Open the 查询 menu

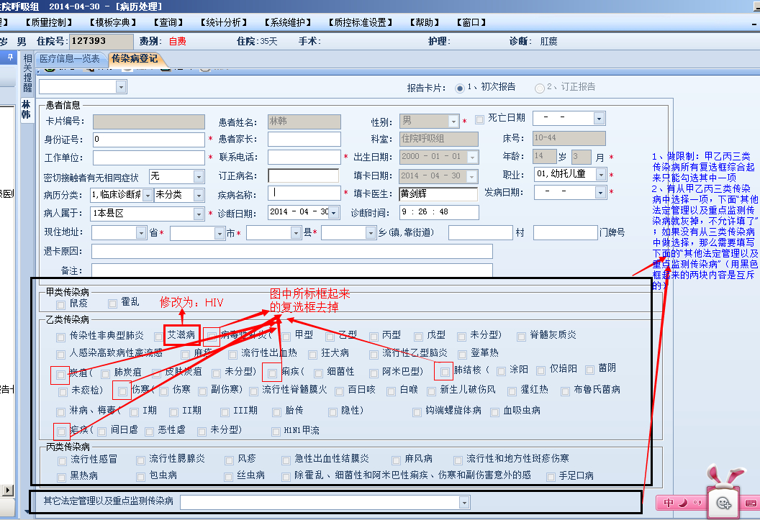168,22
